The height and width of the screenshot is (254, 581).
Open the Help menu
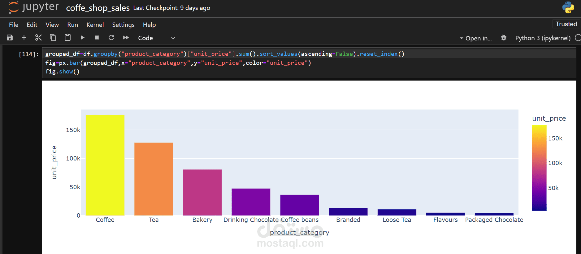(149, 25)
